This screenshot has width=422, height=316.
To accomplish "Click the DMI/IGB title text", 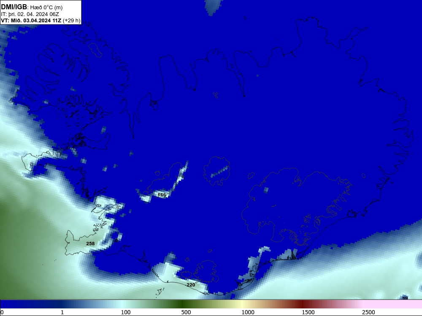I will click(x=14, y=7).
